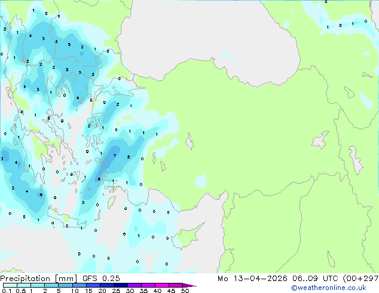Click the forecast offset '(00+297' text
379x293 pixels.
(x=360, y=279)
